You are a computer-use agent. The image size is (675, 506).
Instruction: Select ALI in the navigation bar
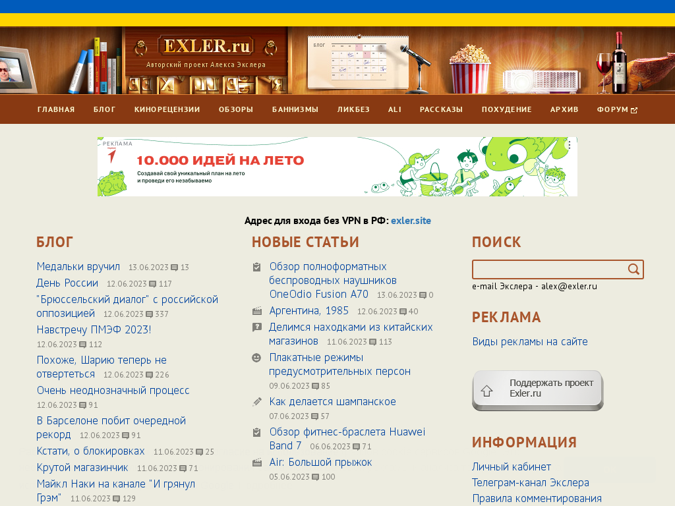pos(395,109)
